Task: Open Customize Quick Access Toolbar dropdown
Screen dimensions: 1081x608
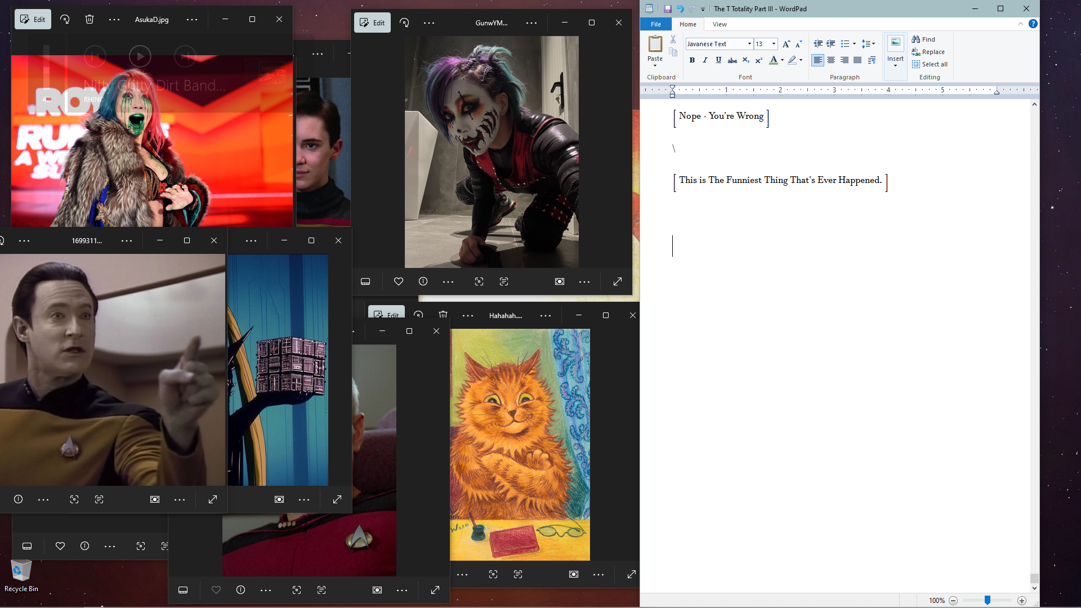Action: pyautogui.click(x=703, y=10)
